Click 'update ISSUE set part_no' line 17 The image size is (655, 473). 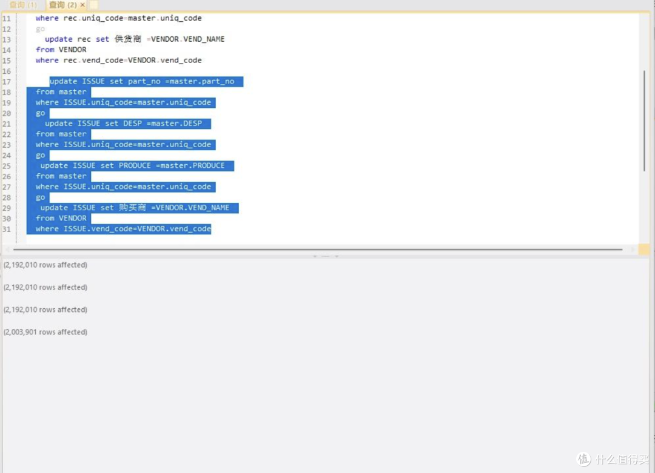[x=142, y=81]
